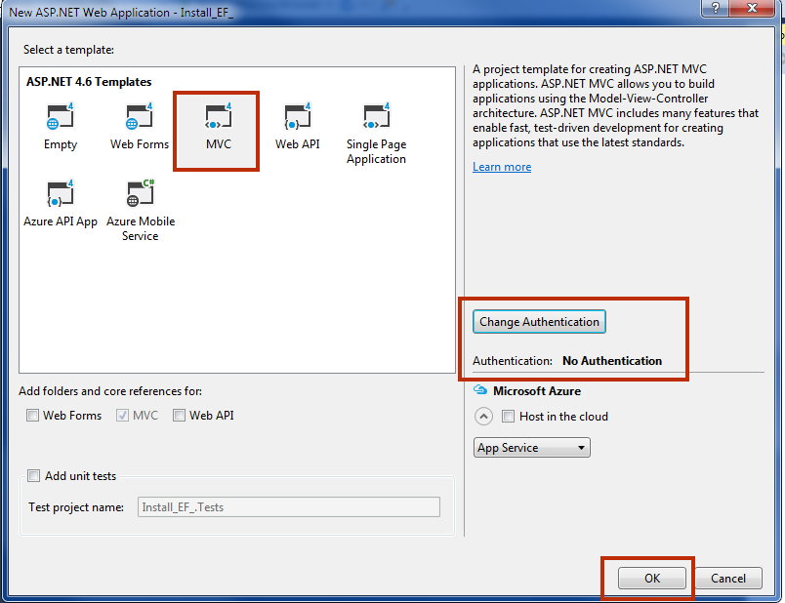Open the App Service dropdown
The height and width of the screenshot is (603, 785).
tap(532, 447)
